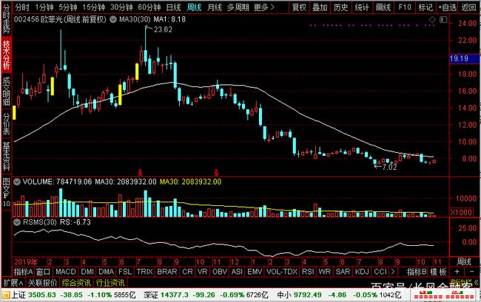Enable the VOL-TDX indicator

pos(284,272)
